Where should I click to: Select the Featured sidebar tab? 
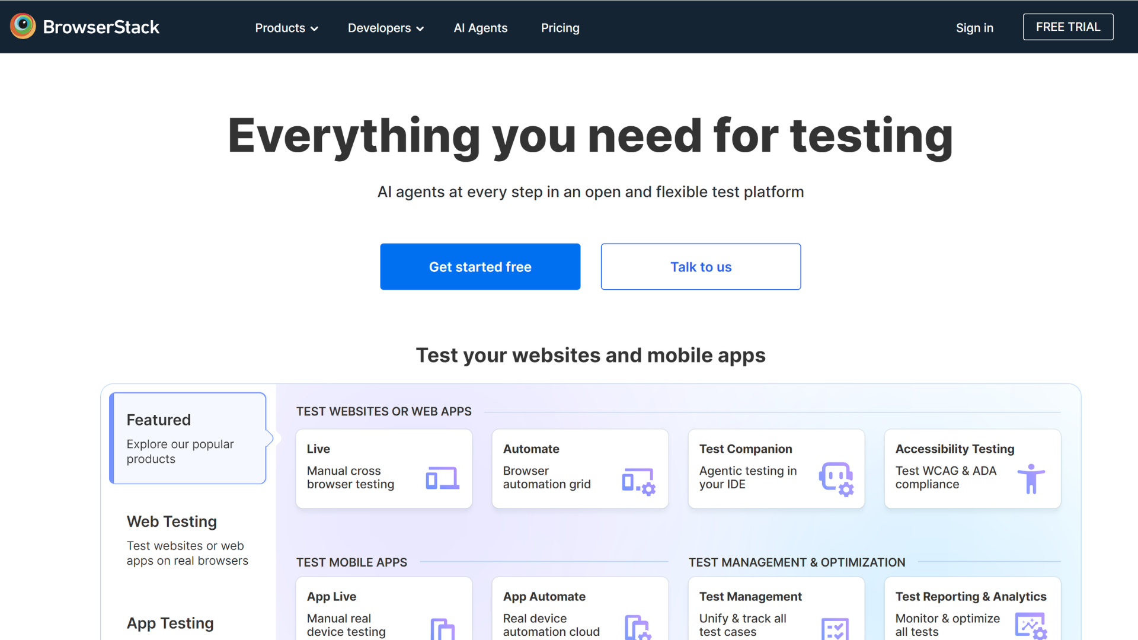point(188,438)
